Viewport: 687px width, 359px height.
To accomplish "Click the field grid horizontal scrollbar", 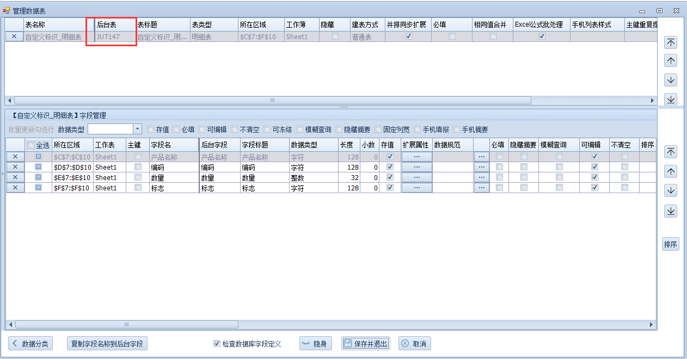I will coord(126,325).
